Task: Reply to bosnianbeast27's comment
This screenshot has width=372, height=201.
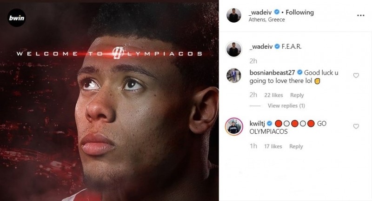Action: 297,95
